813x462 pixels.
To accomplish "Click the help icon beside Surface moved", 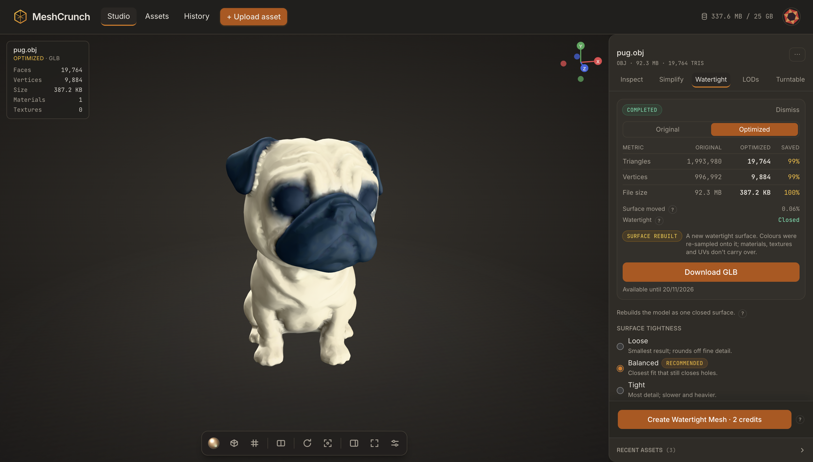I will tap(672, 210).
